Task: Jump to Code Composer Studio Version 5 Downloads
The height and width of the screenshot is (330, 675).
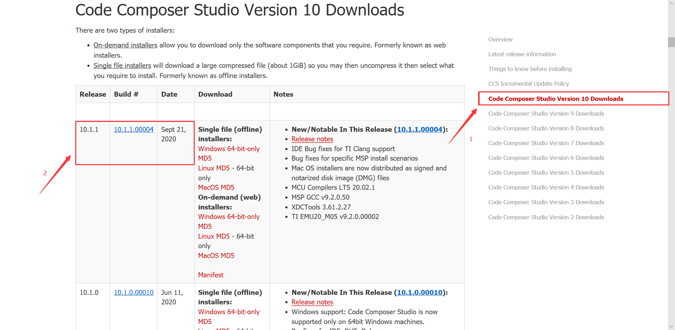Action: click(x=546, y=173)
